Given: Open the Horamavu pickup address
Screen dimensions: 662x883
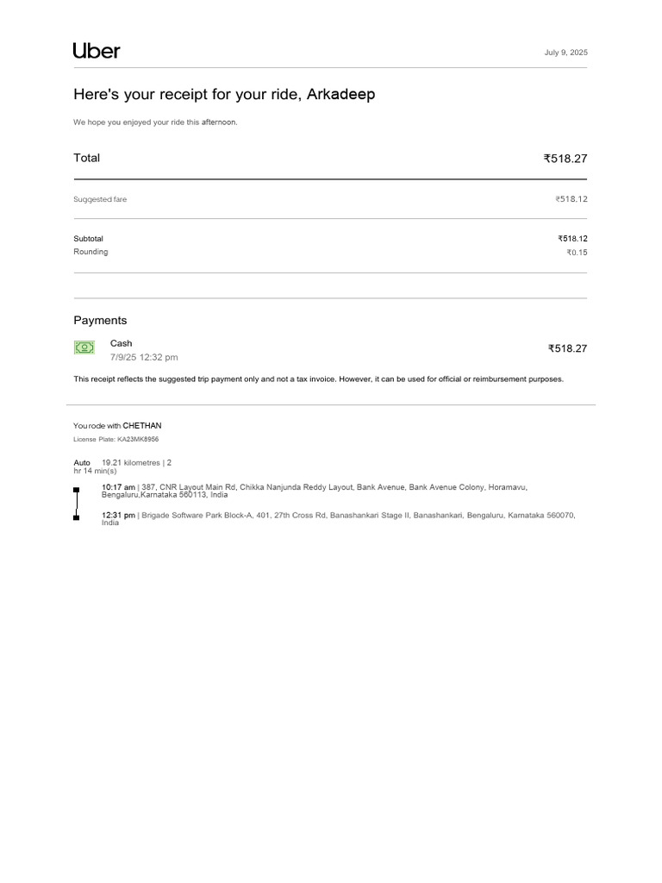Looking at the screenshot, I should coord(314,491).
